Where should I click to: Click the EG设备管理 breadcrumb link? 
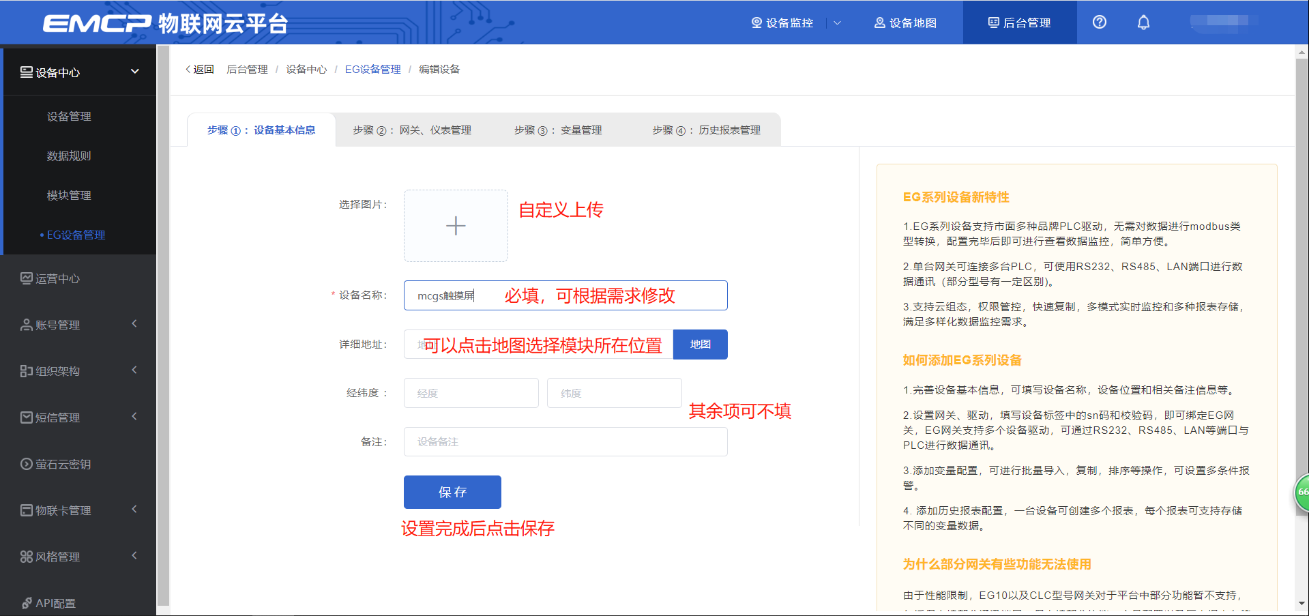pyautogui.click(x=372, y=70)
